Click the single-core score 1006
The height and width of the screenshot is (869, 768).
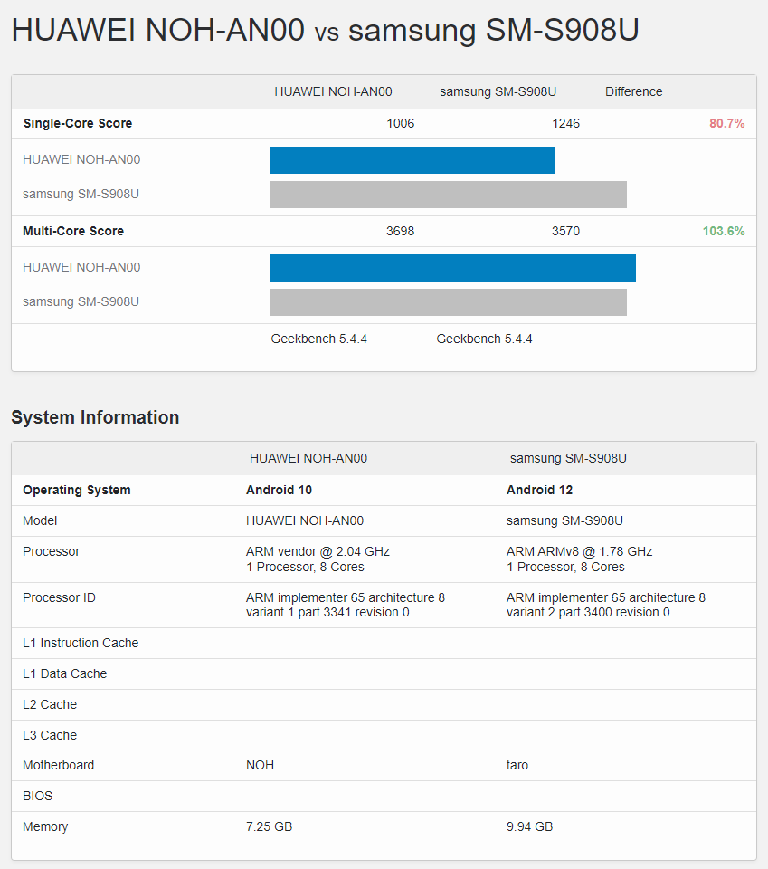pyautogui.click(x=400, y=123)
